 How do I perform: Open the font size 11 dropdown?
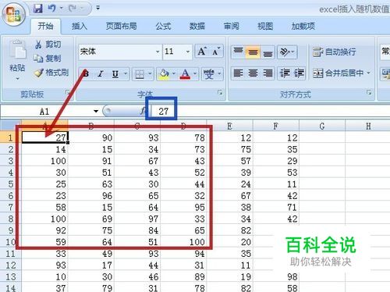188,52
